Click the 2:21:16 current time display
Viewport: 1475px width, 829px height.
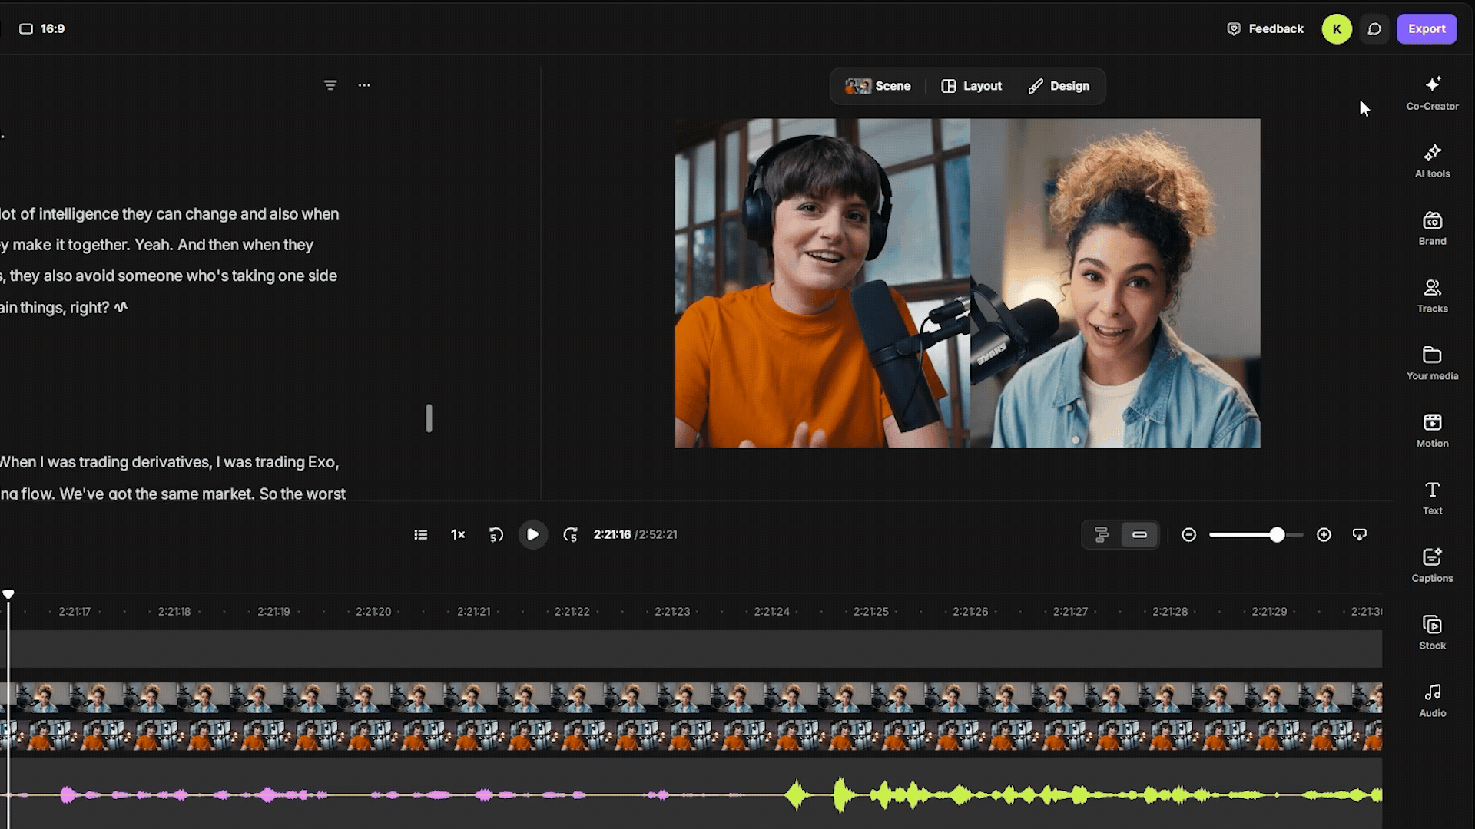[612, 535]
